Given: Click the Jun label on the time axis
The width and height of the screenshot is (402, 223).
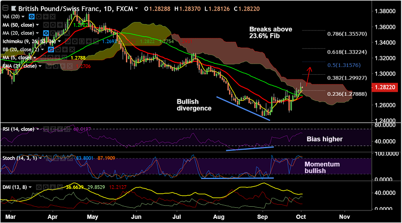Looking at the screenshot, I should 136,217.
